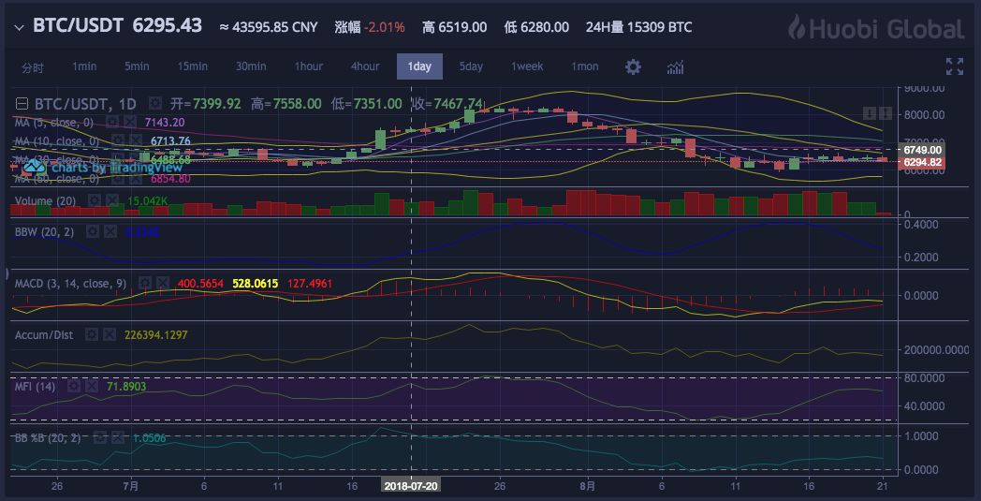The image size is (981, 501).
Task: Open MACD indicator settings gear
Action: [145, 282]
